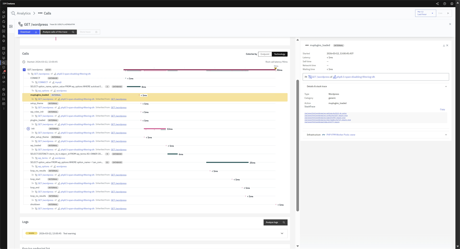Viewport: 460px width, 249px height.
Task: Click the 8ms wp_options span bar
Action: [134, 87]
